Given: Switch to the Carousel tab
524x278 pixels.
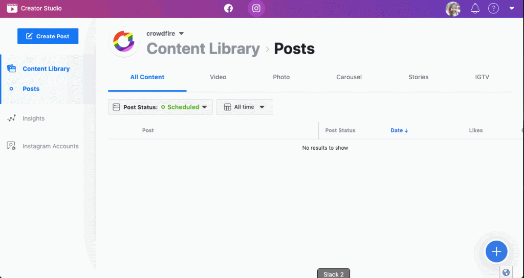Looking at the screenshot, I should point(349,77).
